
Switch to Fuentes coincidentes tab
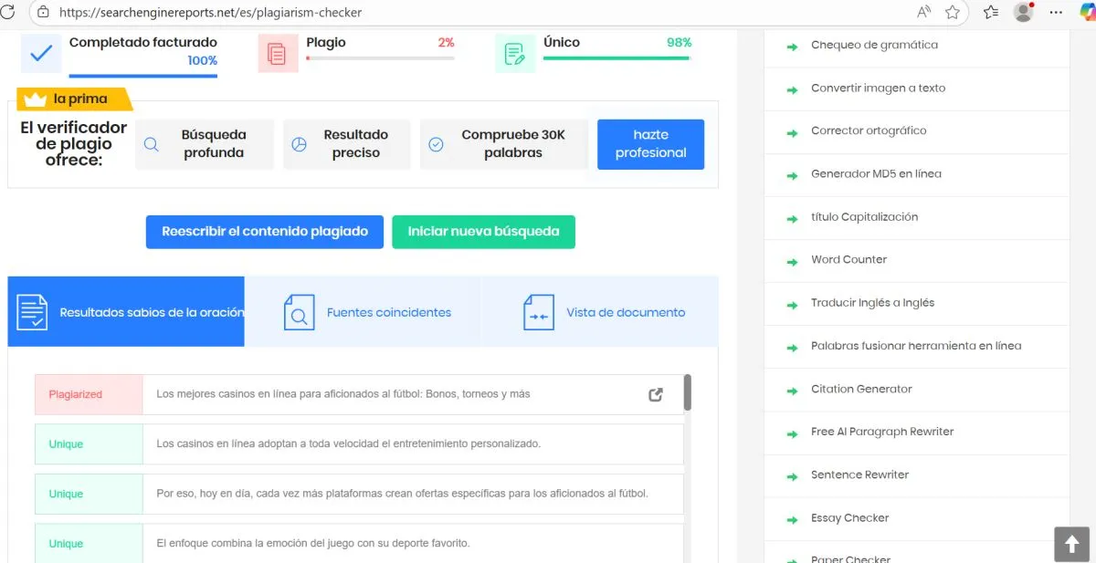click(x=363, y=312)
